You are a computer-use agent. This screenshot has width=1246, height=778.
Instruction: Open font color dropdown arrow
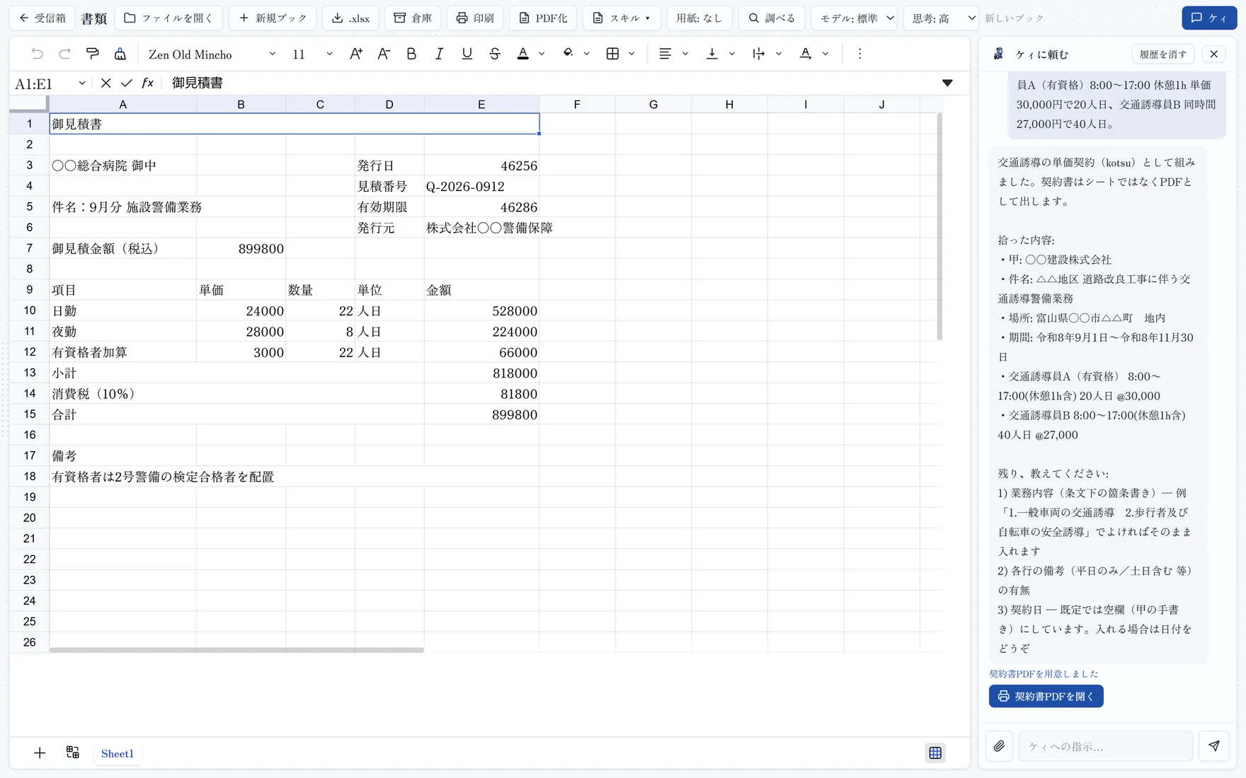(542, 54)
